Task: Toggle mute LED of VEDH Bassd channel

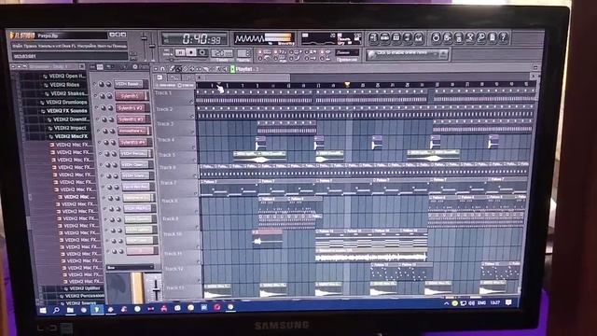Action: 95,84
